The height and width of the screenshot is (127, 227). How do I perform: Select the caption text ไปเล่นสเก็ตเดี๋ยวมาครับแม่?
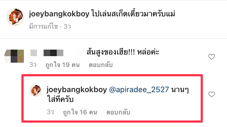click(133, 14)
